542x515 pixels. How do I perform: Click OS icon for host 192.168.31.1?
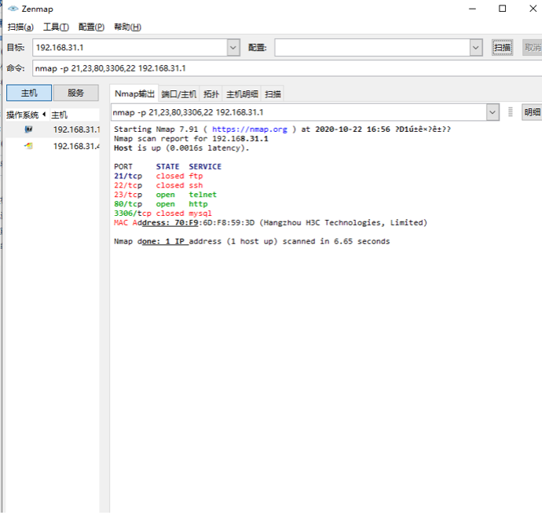coord(28,130)
